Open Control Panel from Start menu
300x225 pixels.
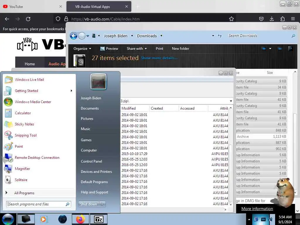coord(91,161)
